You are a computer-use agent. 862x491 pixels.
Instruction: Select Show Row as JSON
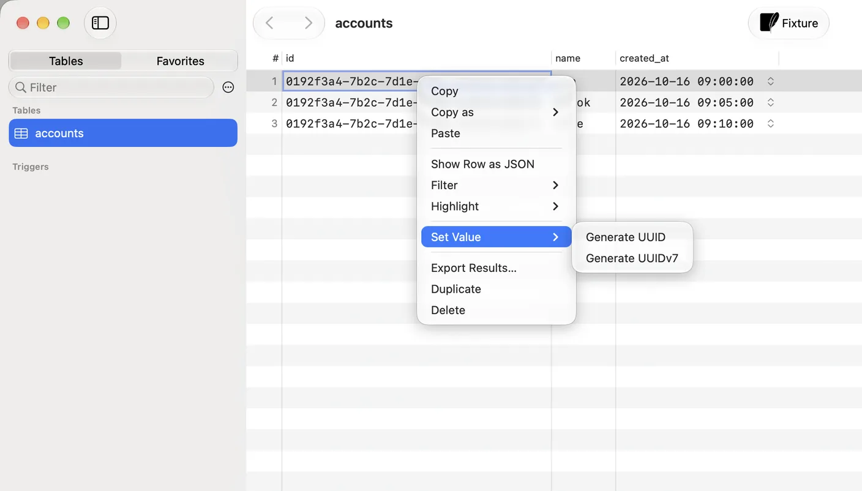[x=497, y=164]
